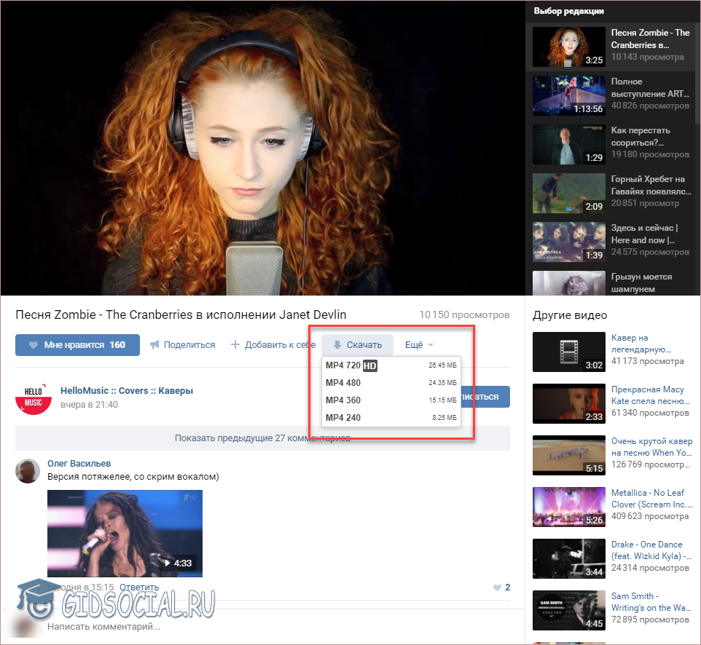Image resolution: width=701 pixels, height=645 pixels.
Task: Click Олег Васильев's profile avatar
Action: 28,471
